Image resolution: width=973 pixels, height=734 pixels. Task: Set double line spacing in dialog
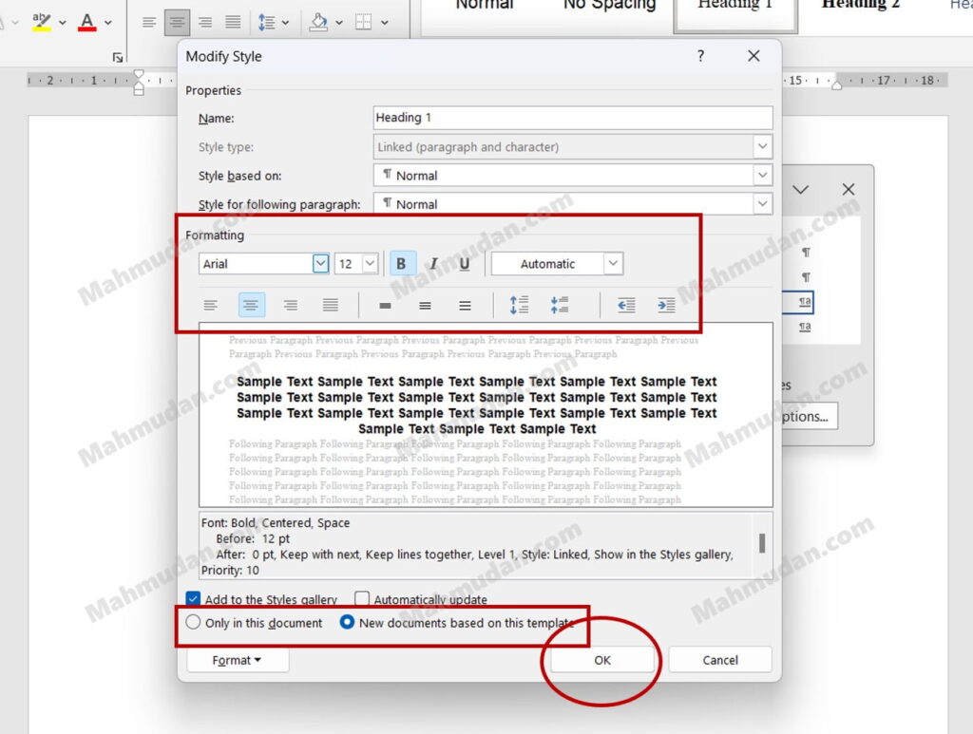click(465, 305)
